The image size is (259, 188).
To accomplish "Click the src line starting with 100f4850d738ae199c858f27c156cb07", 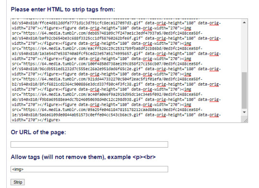I will pyautogui.click(x=107, y=64).
